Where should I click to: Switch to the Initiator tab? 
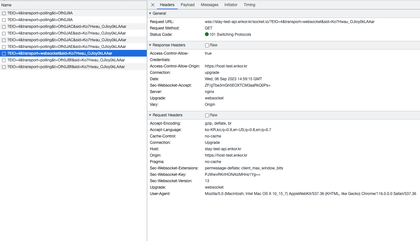231,5
